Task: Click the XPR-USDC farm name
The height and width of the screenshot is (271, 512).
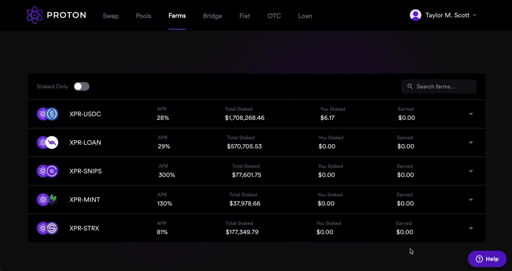Action: [85, 114]
